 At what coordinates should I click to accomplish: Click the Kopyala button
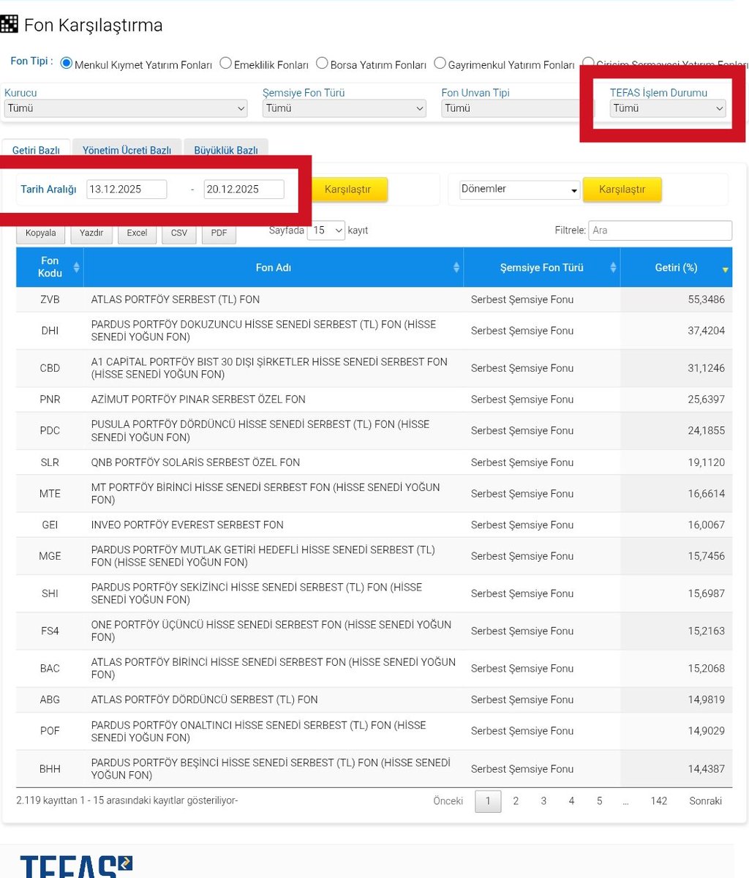click(40, 233)
